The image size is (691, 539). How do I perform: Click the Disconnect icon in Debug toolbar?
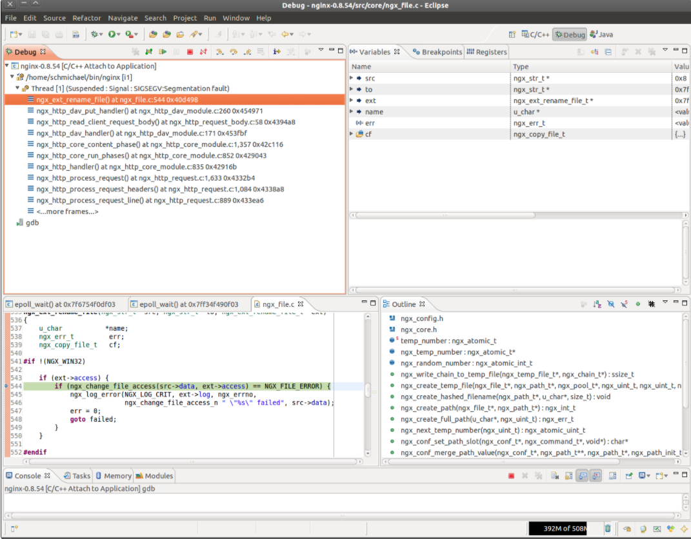pos(203,52)
